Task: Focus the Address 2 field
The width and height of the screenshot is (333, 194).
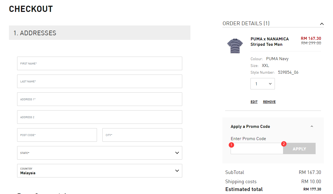Action: point(100,117)
